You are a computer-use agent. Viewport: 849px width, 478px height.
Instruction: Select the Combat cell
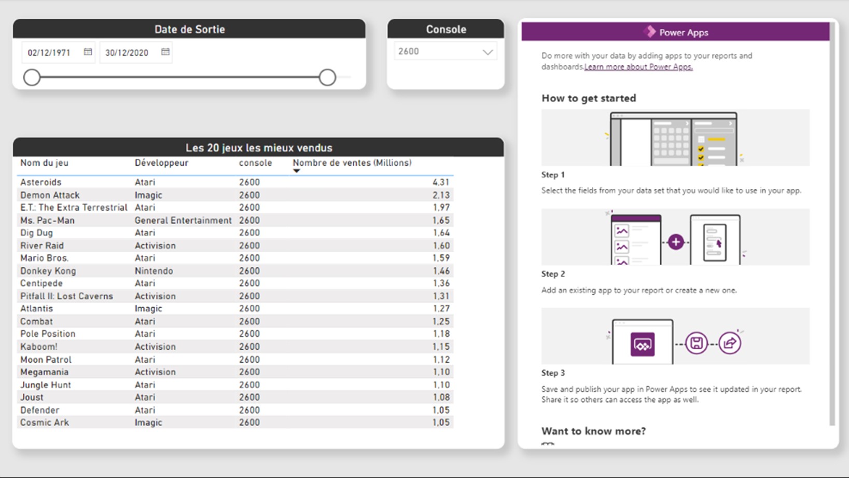(x=36, y=322)
